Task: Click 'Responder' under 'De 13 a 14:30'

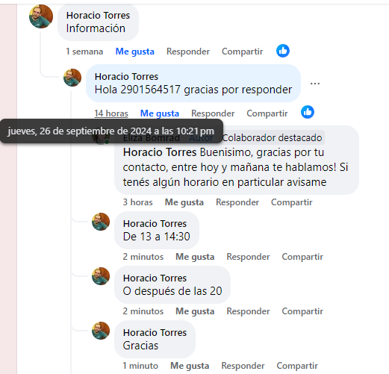Action: [248, 257]
